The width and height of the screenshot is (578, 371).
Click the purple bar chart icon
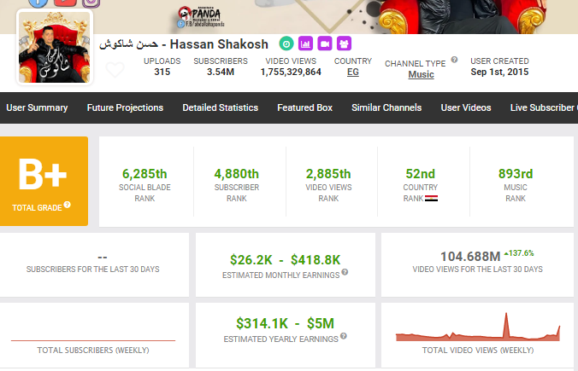point(305,43)
